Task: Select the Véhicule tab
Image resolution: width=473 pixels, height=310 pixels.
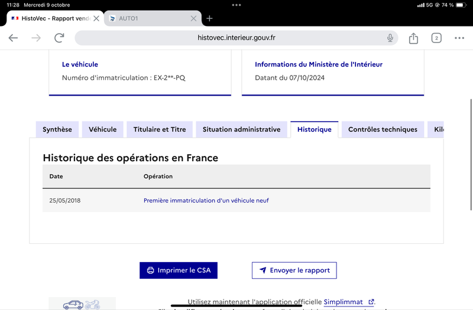Action: [x=102, y=129]
